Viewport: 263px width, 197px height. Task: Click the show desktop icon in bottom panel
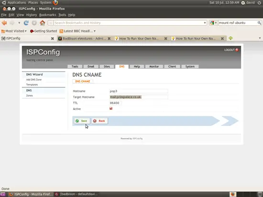coord(3,194)
